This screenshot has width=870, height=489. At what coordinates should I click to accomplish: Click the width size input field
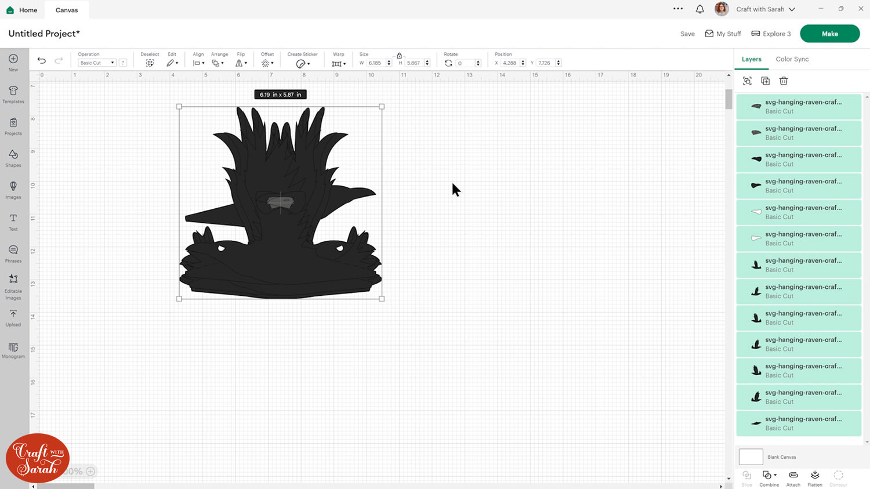point(375,63)
